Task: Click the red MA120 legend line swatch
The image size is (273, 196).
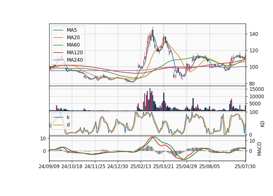Action: 58,53
